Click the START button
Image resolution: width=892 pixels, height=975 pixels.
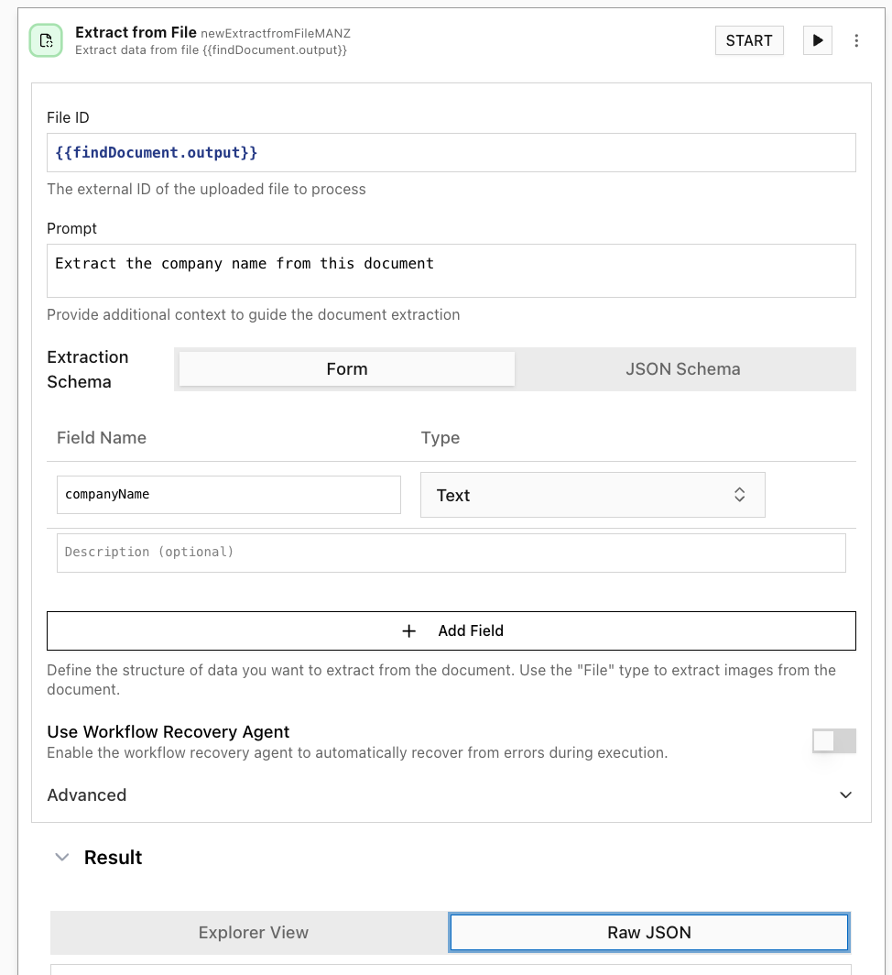point(749,40)
